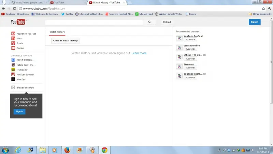The image size is (273, 154).
Task: Click the taskbar clock
Action: pos(263,150)
